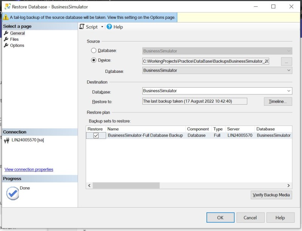This screenshot has width=302, height=231.
Task: Expand the Destination Database dropdown
Action: tap(289, 91)
